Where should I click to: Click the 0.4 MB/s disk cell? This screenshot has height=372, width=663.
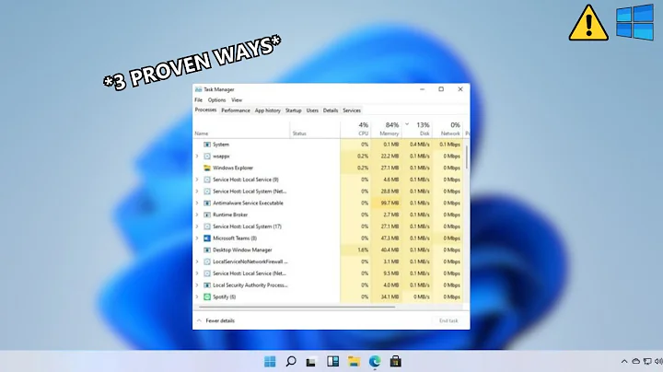pyautogui.click(x=417, y=145)
